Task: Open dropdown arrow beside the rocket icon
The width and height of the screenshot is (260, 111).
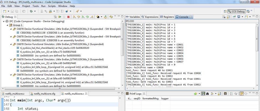Action: pyautogui.click(x=81, y=11)
